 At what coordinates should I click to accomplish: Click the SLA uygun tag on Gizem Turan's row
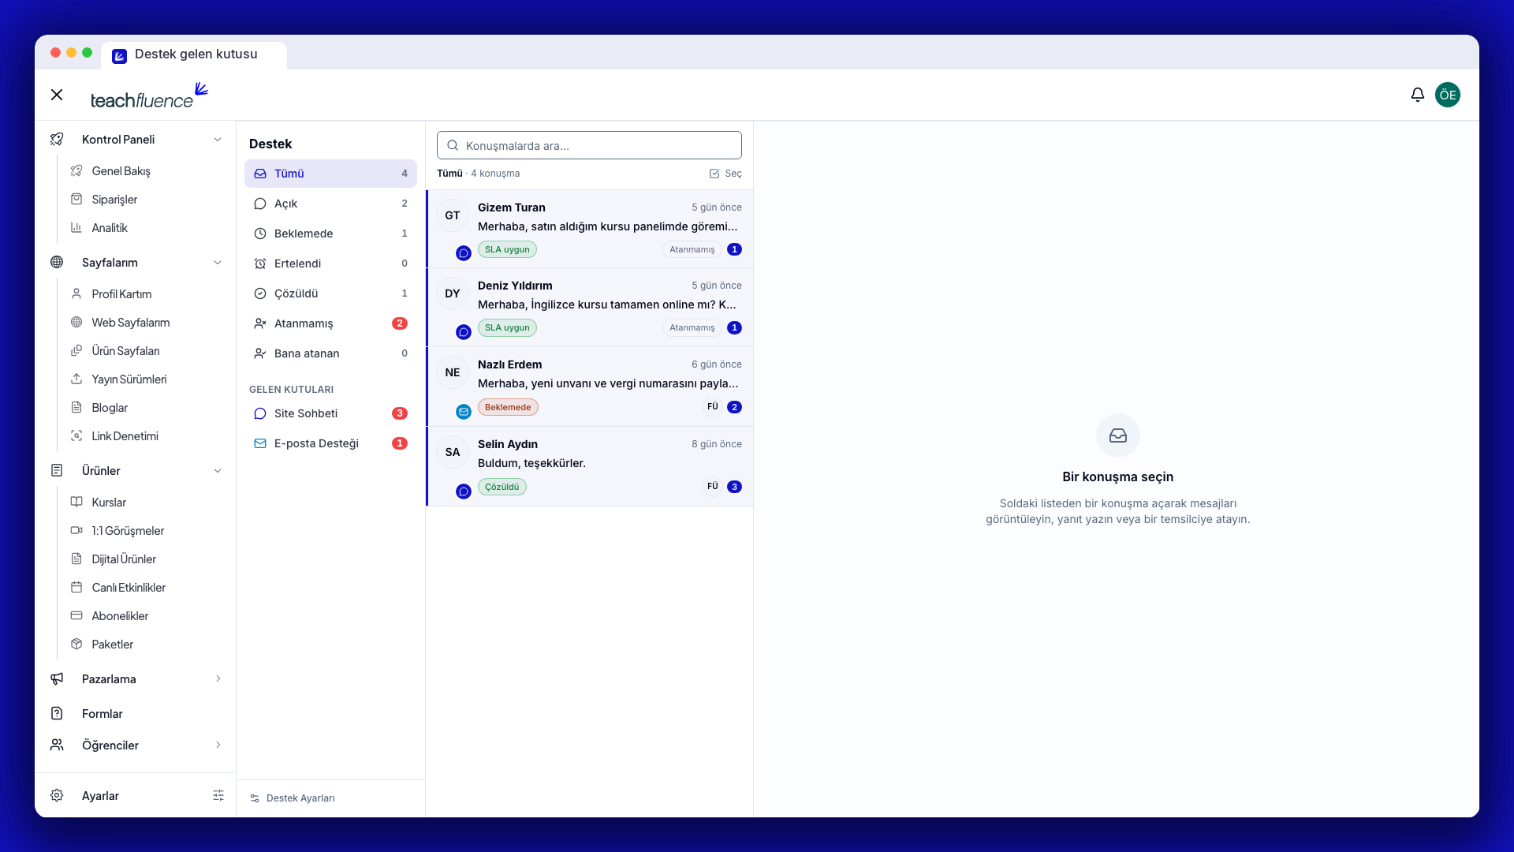(x=507, y=249)
